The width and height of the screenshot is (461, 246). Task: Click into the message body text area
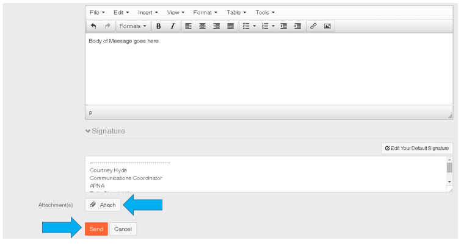click(x=269, y=69)
